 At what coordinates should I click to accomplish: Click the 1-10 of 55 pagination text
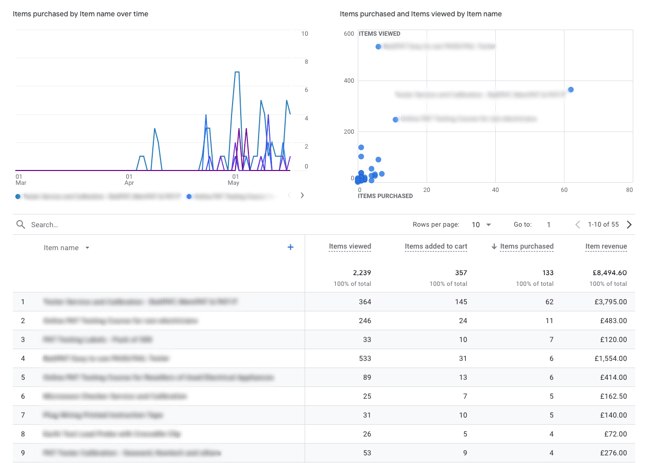(x=603, y=225)
